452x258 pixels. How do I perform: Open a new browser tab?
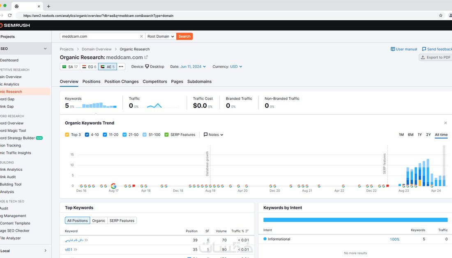(48, 6)
